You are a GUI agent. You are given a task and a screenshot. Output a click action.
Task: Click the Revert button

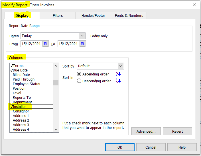coord(177,131)
